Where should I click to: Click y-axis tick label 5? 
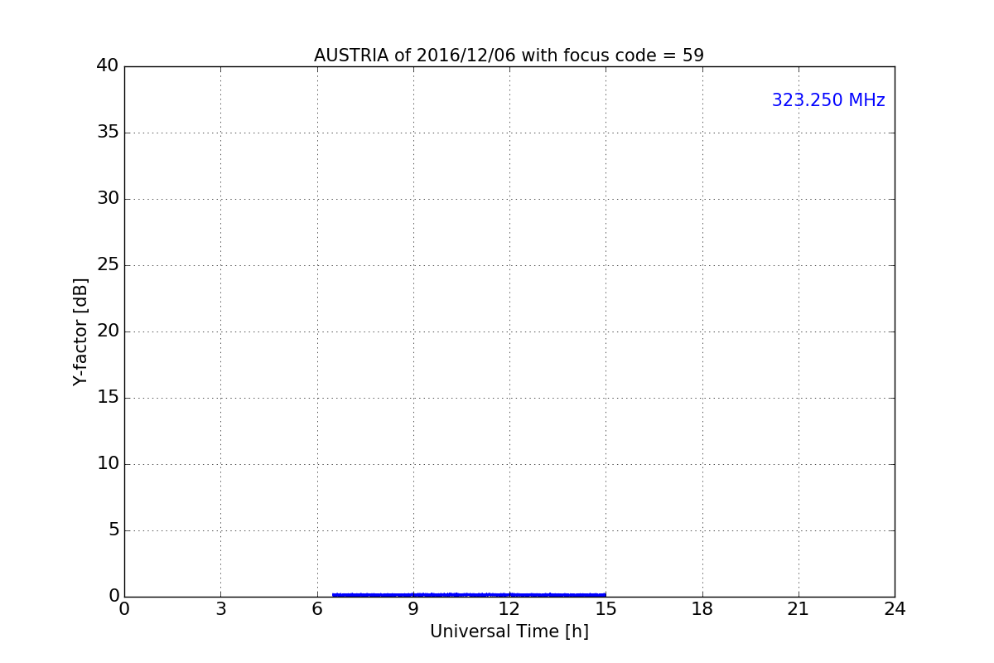tap(113, 530)
